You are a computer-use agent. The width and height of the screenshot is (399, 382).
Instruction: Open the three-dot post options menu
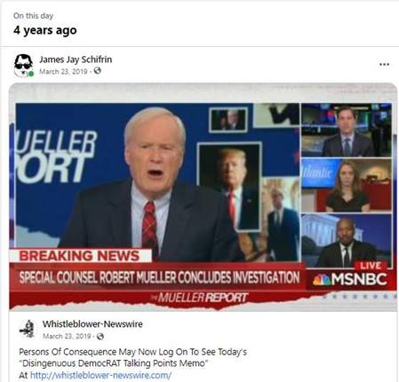(384, 64)
